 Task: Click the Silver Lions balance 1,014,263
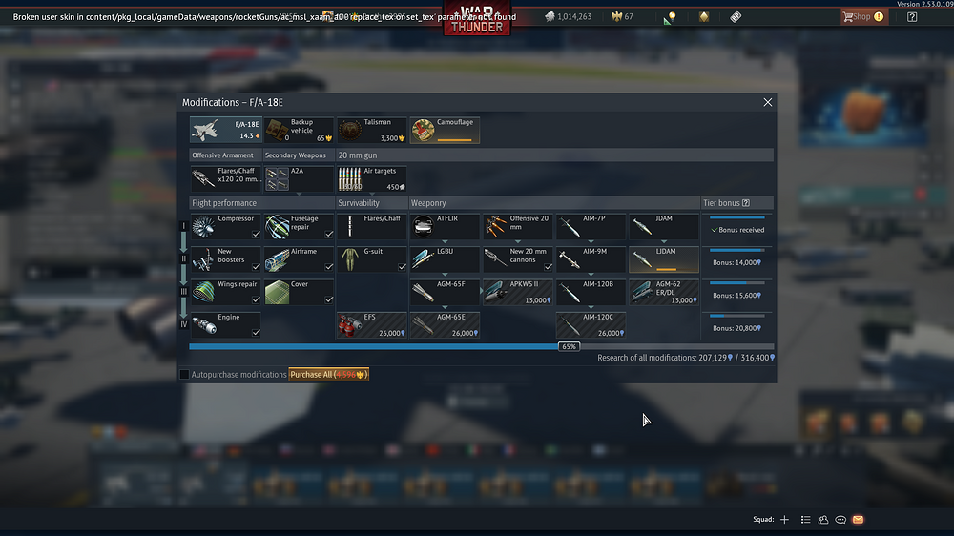(x=569, y=16)
